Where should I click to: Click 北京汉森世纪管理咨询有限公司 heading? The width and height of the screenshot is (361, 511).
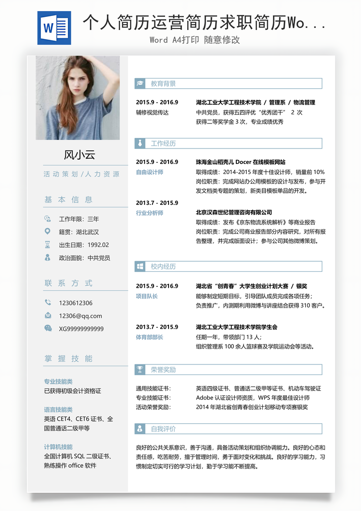pos(234,212)
